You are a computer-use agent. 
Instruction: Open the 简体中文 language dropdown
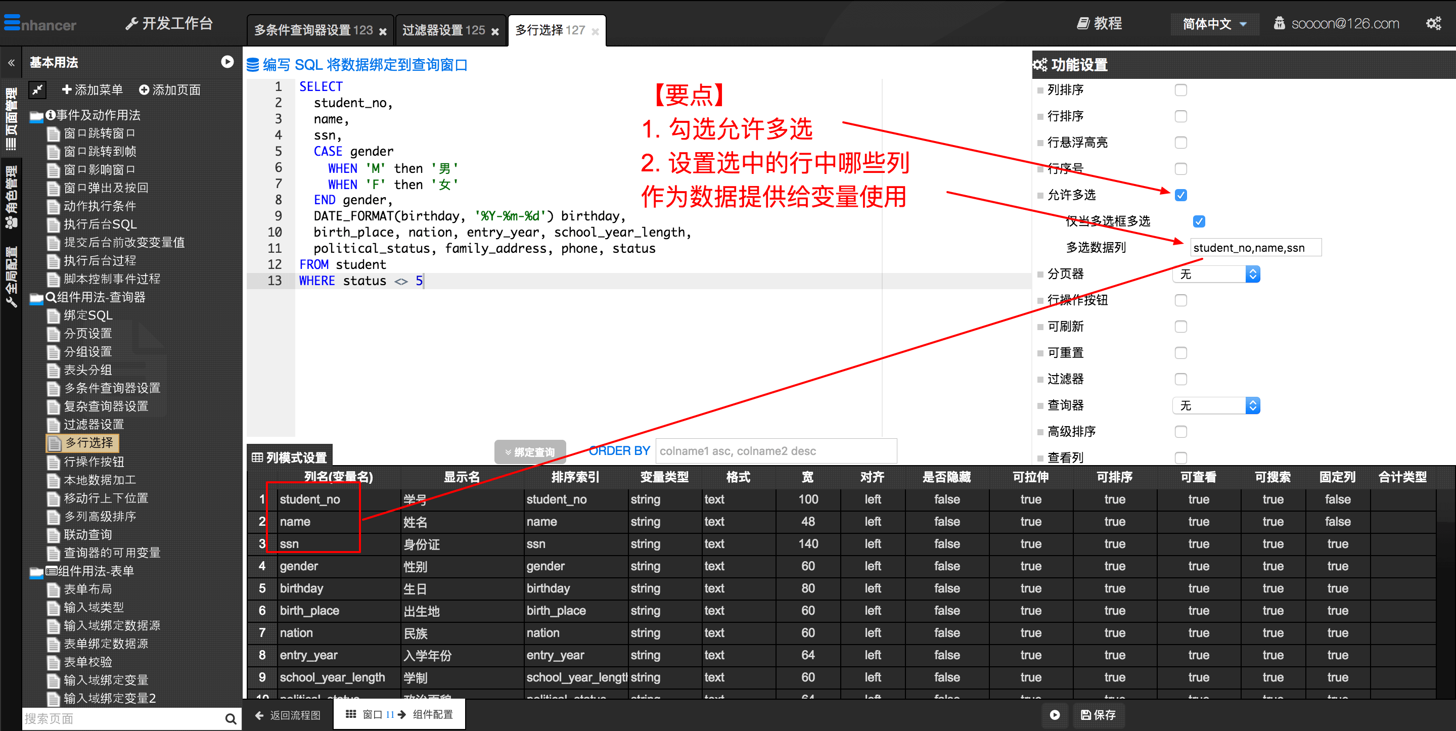click(1214, 24)
